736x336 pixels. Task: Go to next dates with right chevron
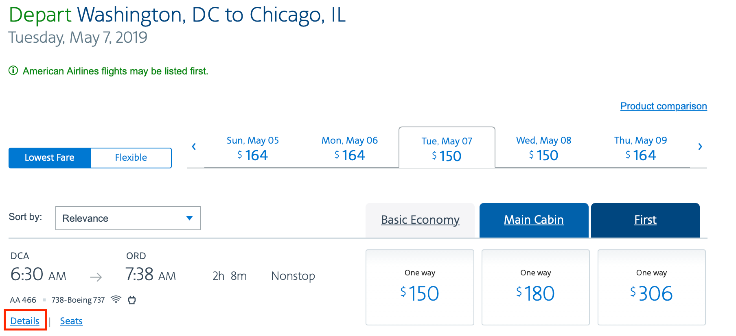click(700, 146)
